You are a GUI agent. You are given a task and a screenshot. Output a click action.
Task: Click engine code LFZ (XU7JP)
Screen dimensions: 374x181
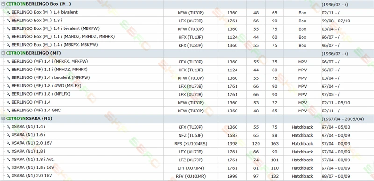[x=191, y=160]
